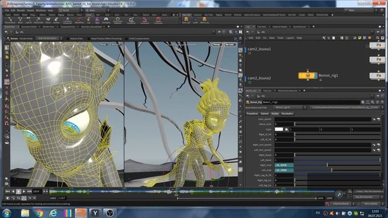Open the network view Add menu
Viewport: 388px width, 218px height.
click(250, 38)
